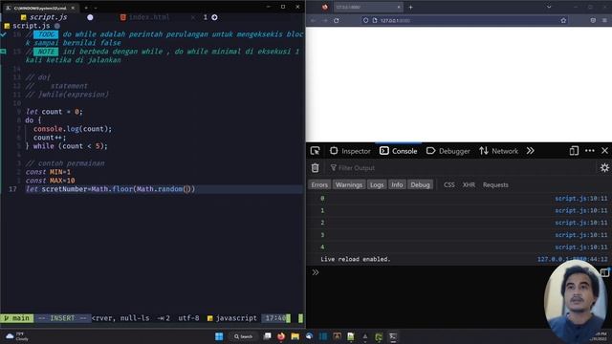
Task: List all tabs dropdown in Firefox
Action: [549, 7]
